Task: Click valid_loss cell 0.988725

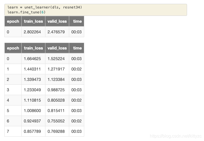Action: [x=57, y=90]
